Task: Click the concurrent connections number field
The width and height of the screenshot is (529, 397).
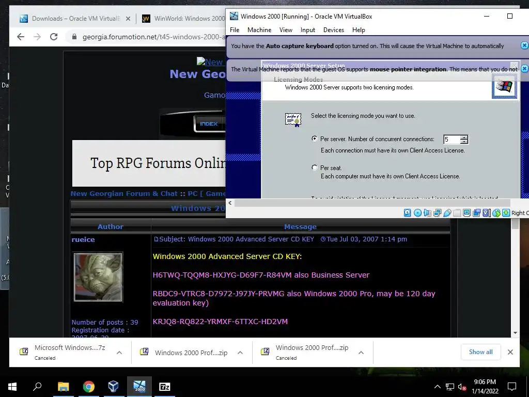Action: pyautogui.click(x=452, y=139)
